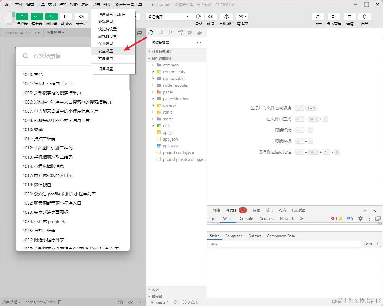Open the app.json file
The height and width of the screenshot is (306, 383).
point(170,139)
